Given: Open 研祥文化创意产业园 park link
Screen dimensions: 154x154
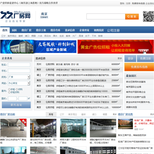Looking at the screenshot, I should (136, 97).
